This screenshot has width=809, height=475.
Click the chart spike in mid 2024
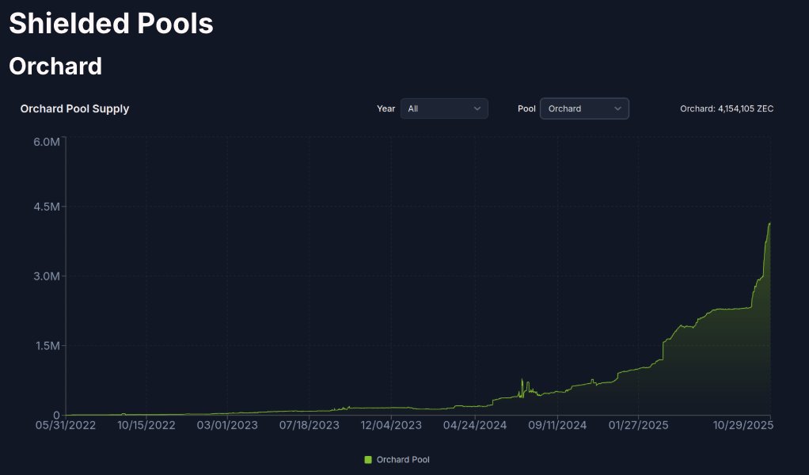tap(522, 379)
